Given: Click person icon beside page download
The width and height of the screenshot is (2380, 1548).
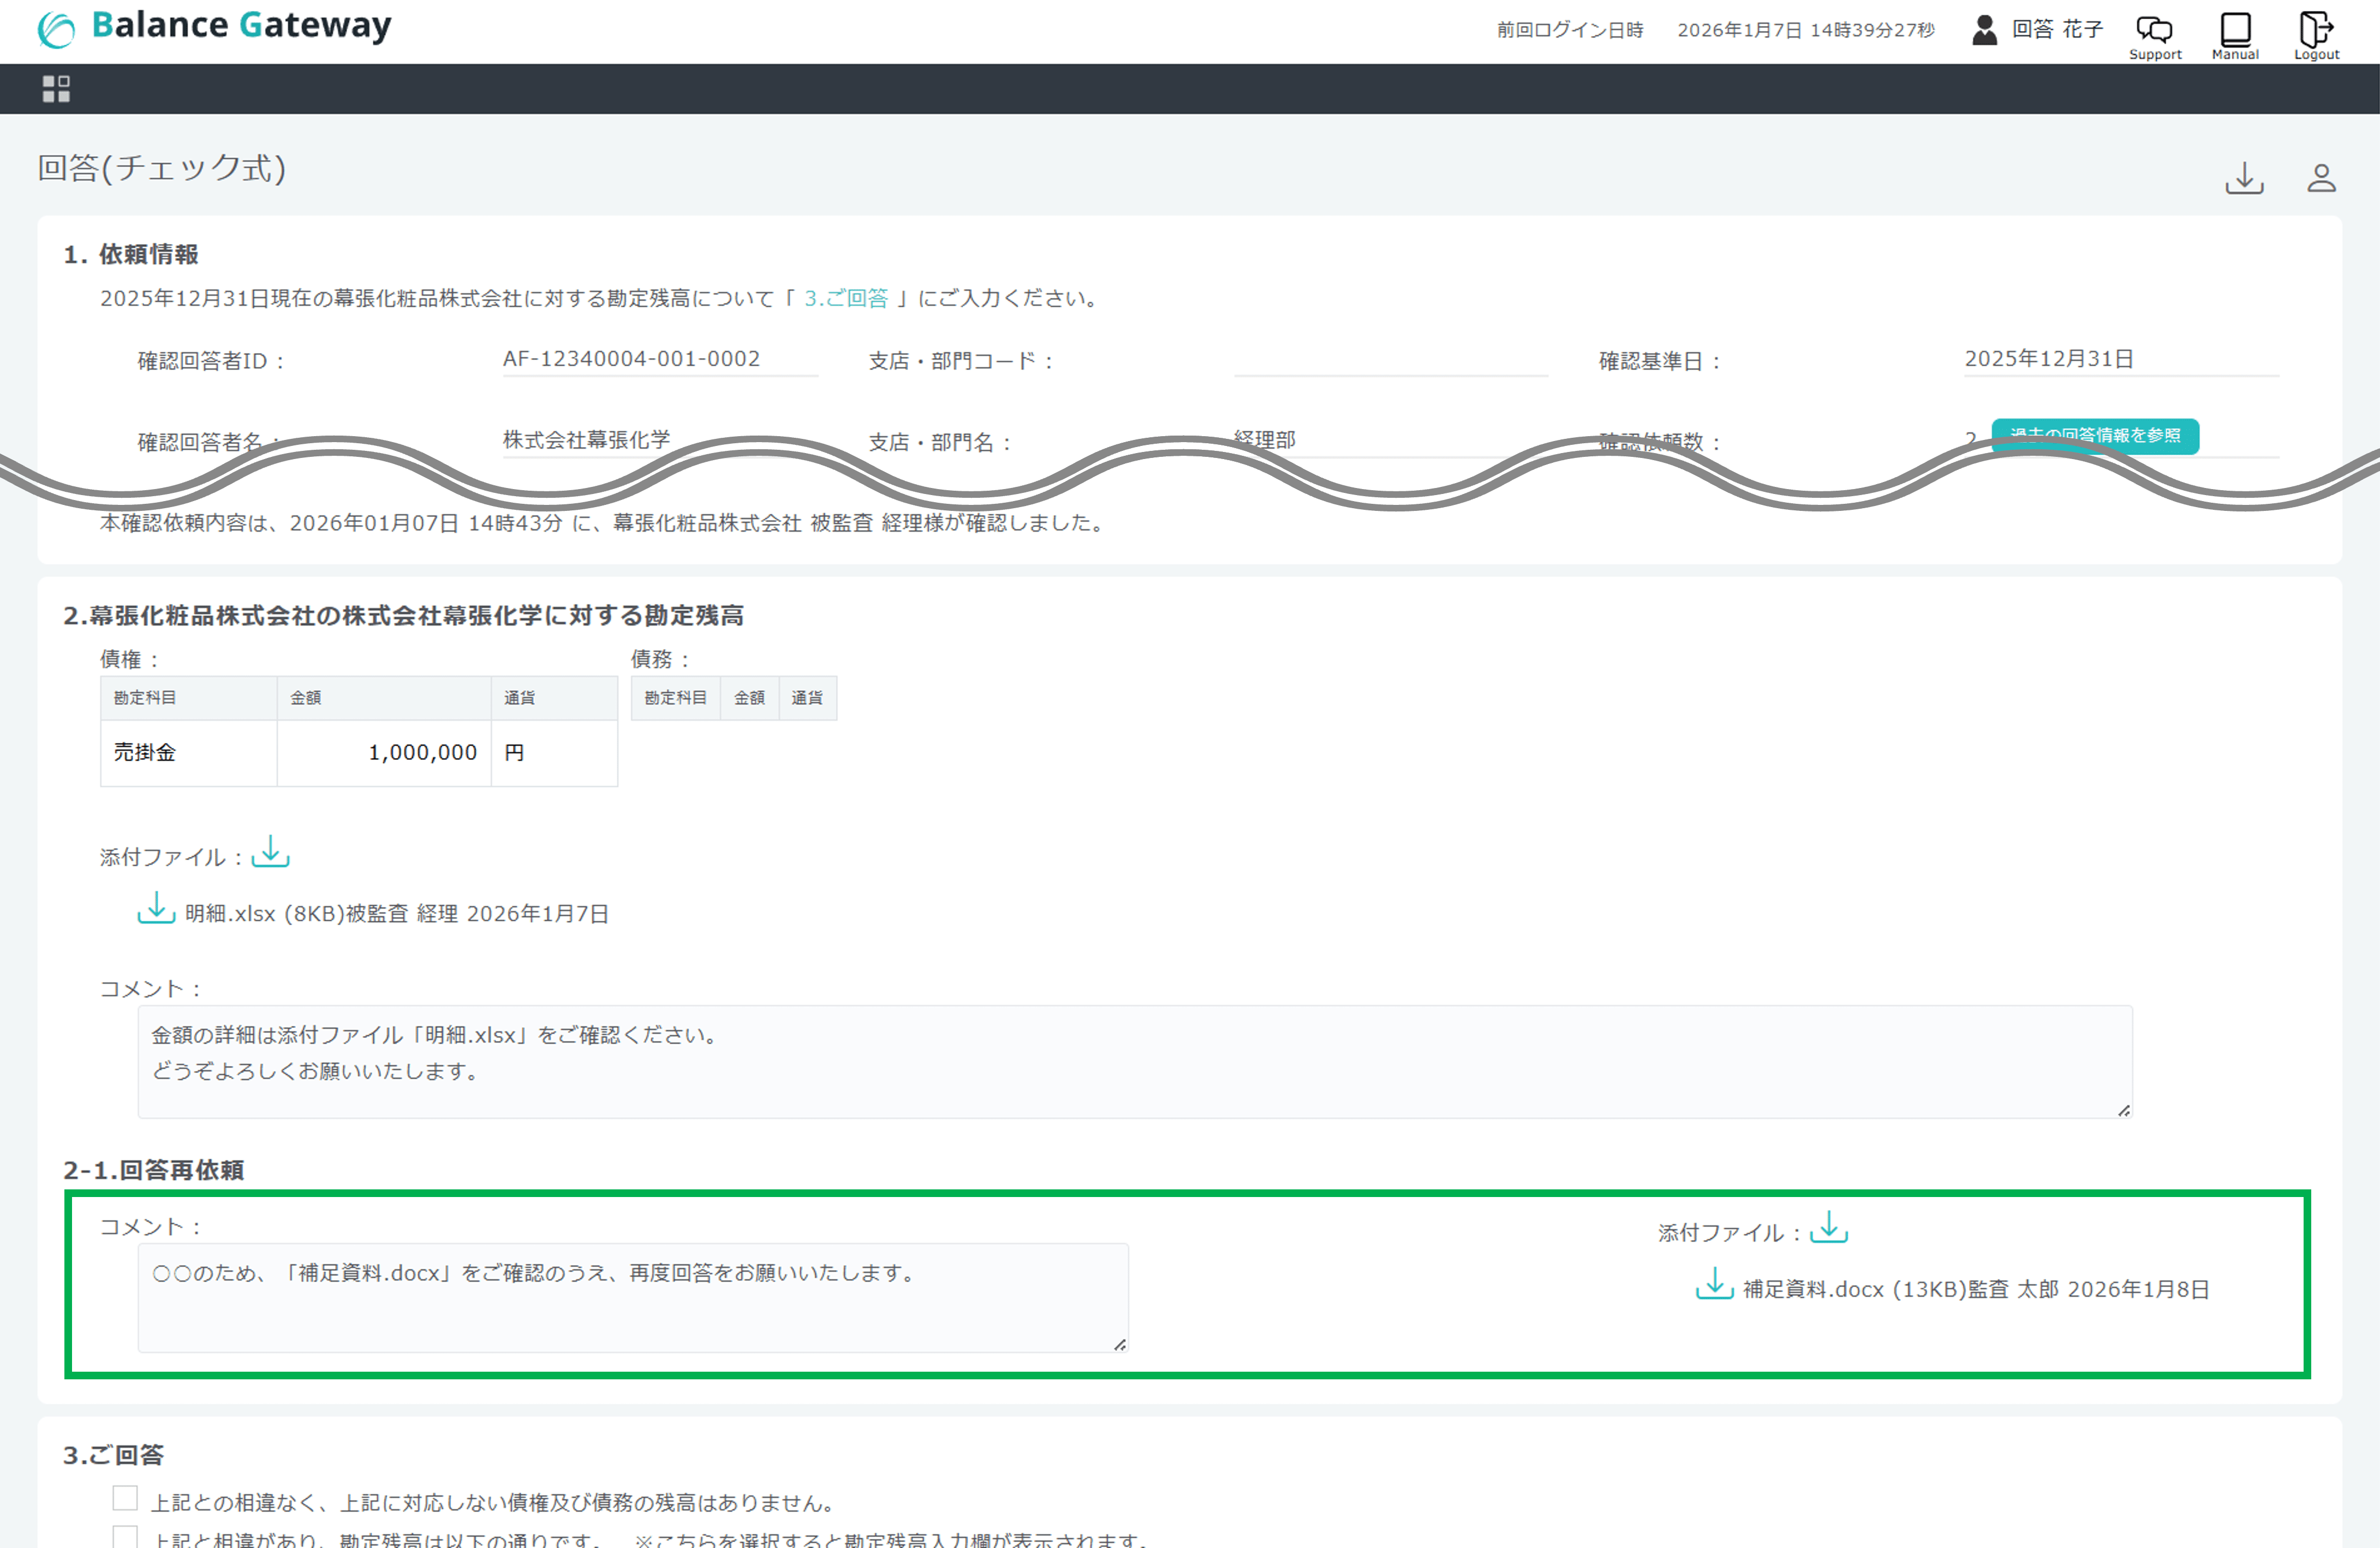Looking at the screenshot, I should pyautogui.click(x=2321, y=179).
